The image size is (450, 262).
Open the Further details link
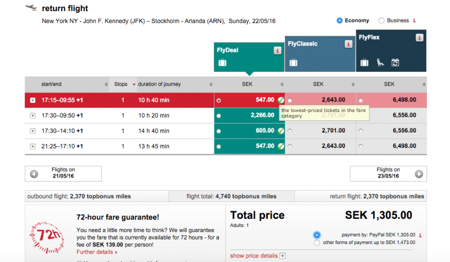(x=97, y=252)
